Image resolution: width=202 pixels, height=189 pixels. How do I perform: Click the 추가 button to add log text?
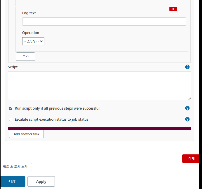25,56
